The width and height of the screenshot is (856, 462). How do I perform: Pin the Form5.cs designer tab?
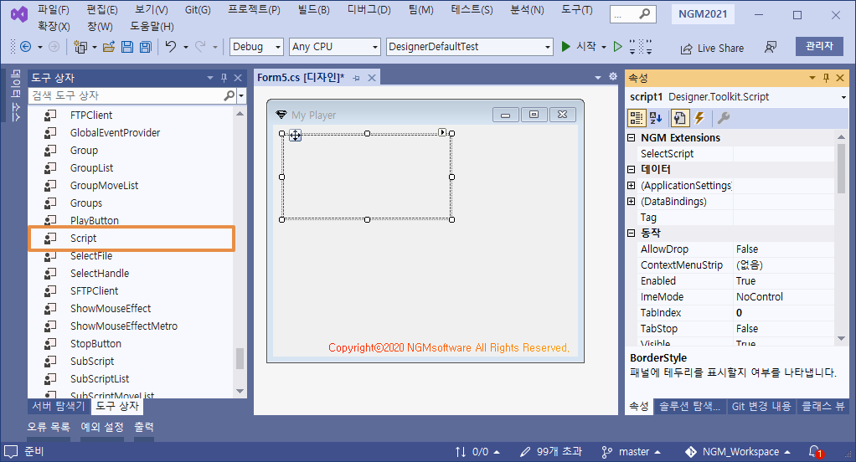coord(357,78)
